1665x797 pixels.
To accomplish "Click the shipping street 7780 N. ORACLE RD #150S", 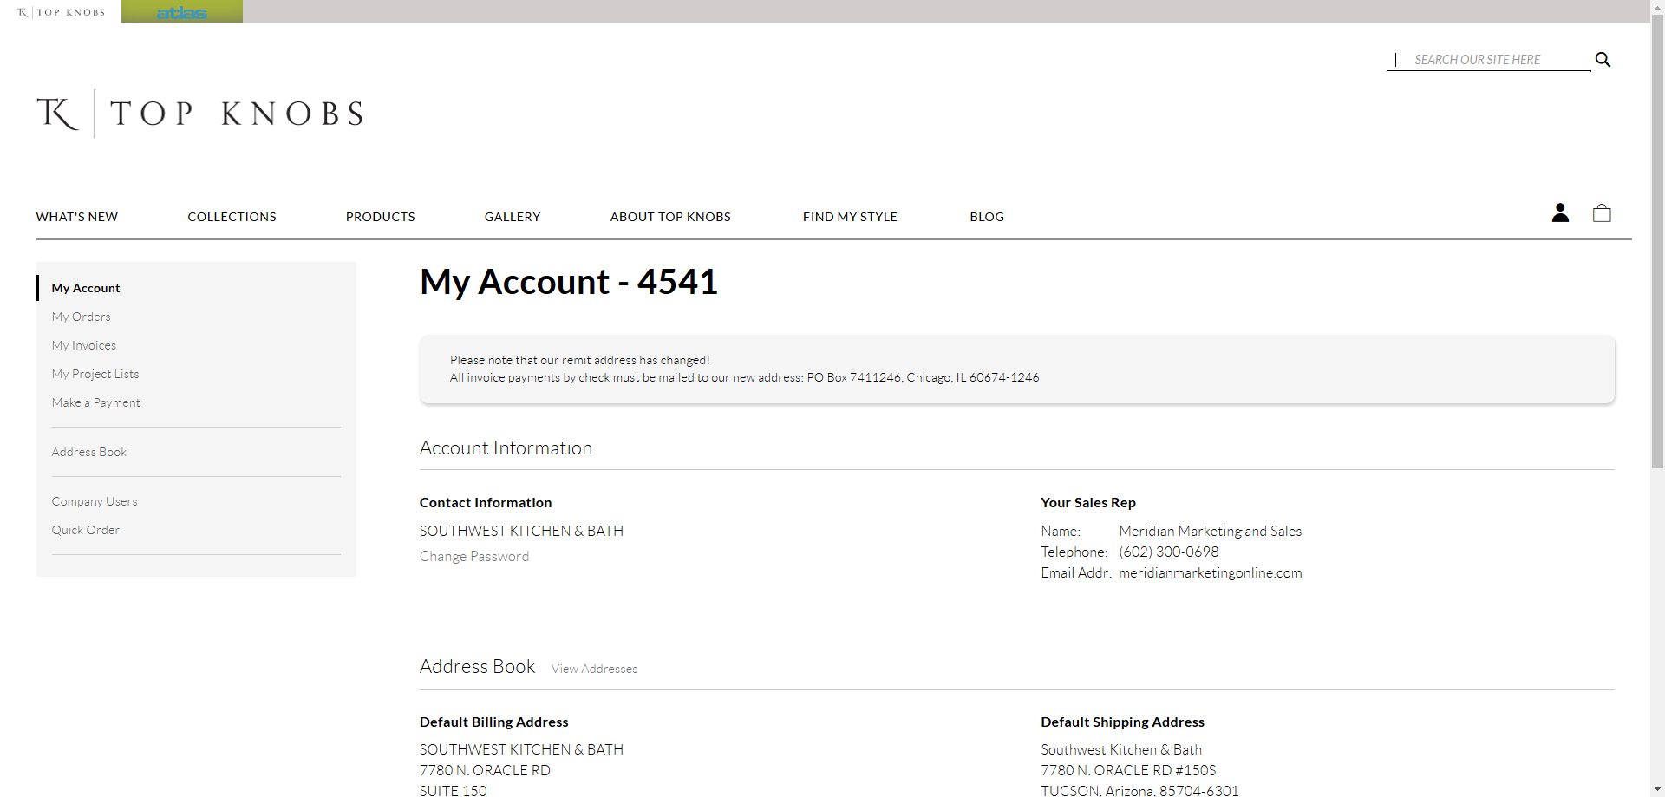I will point(1128,770).
